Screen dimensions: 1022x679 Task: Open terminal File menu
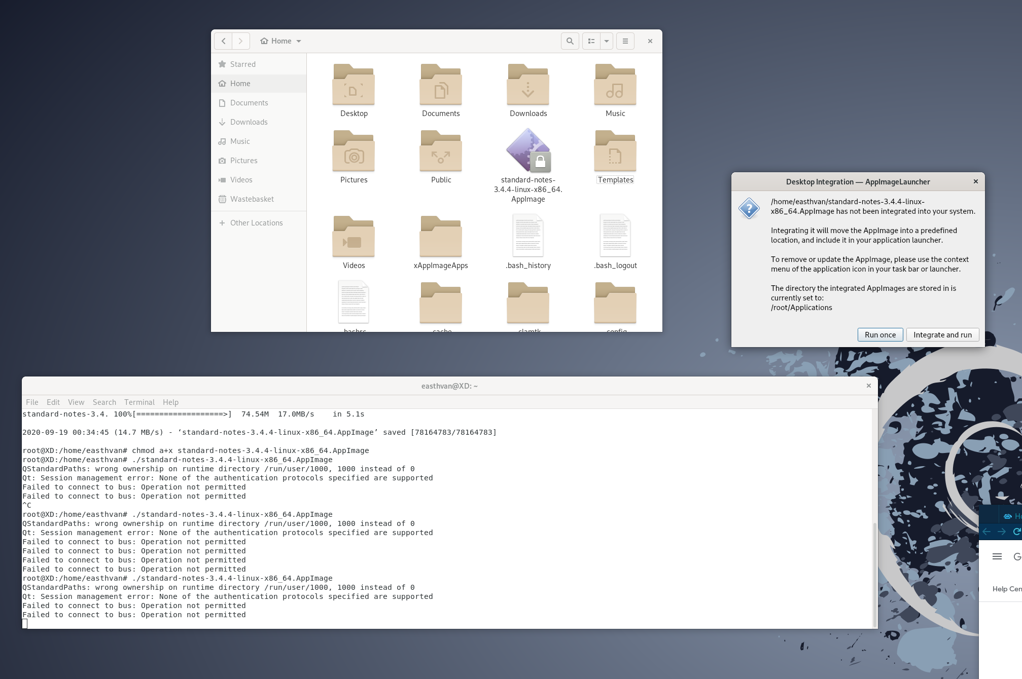(x=32, y=402)
